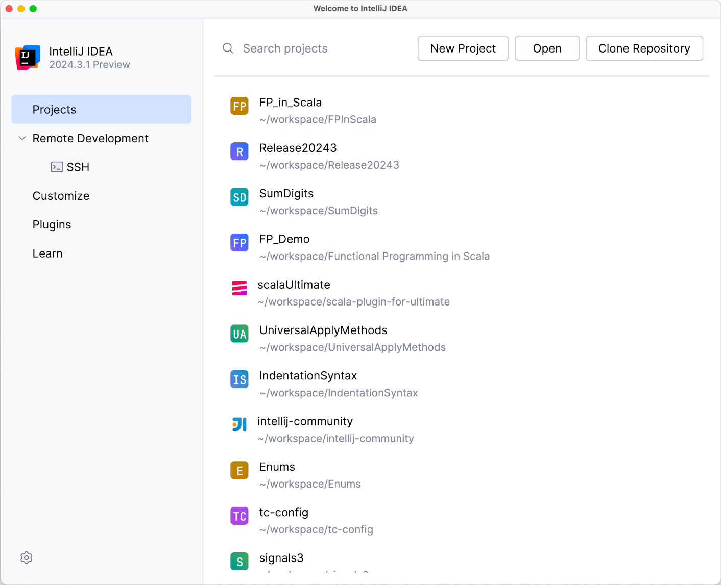
Task: Open the Enums project entry
Action: click(x=277, y=467)
